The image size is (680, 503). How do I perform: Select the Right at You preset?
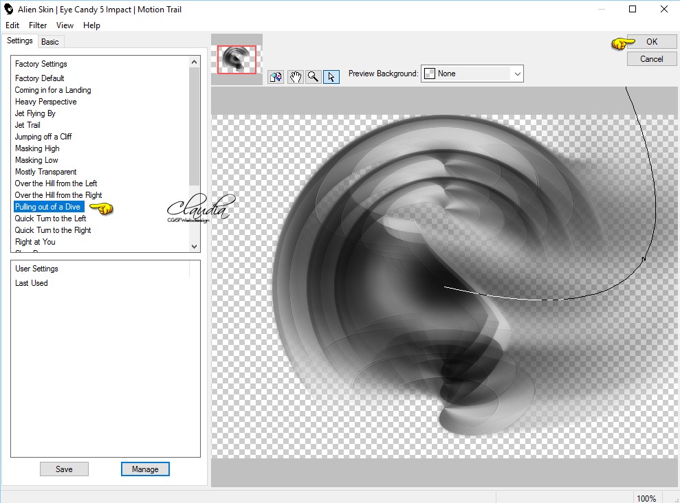[x=35, y=242]
